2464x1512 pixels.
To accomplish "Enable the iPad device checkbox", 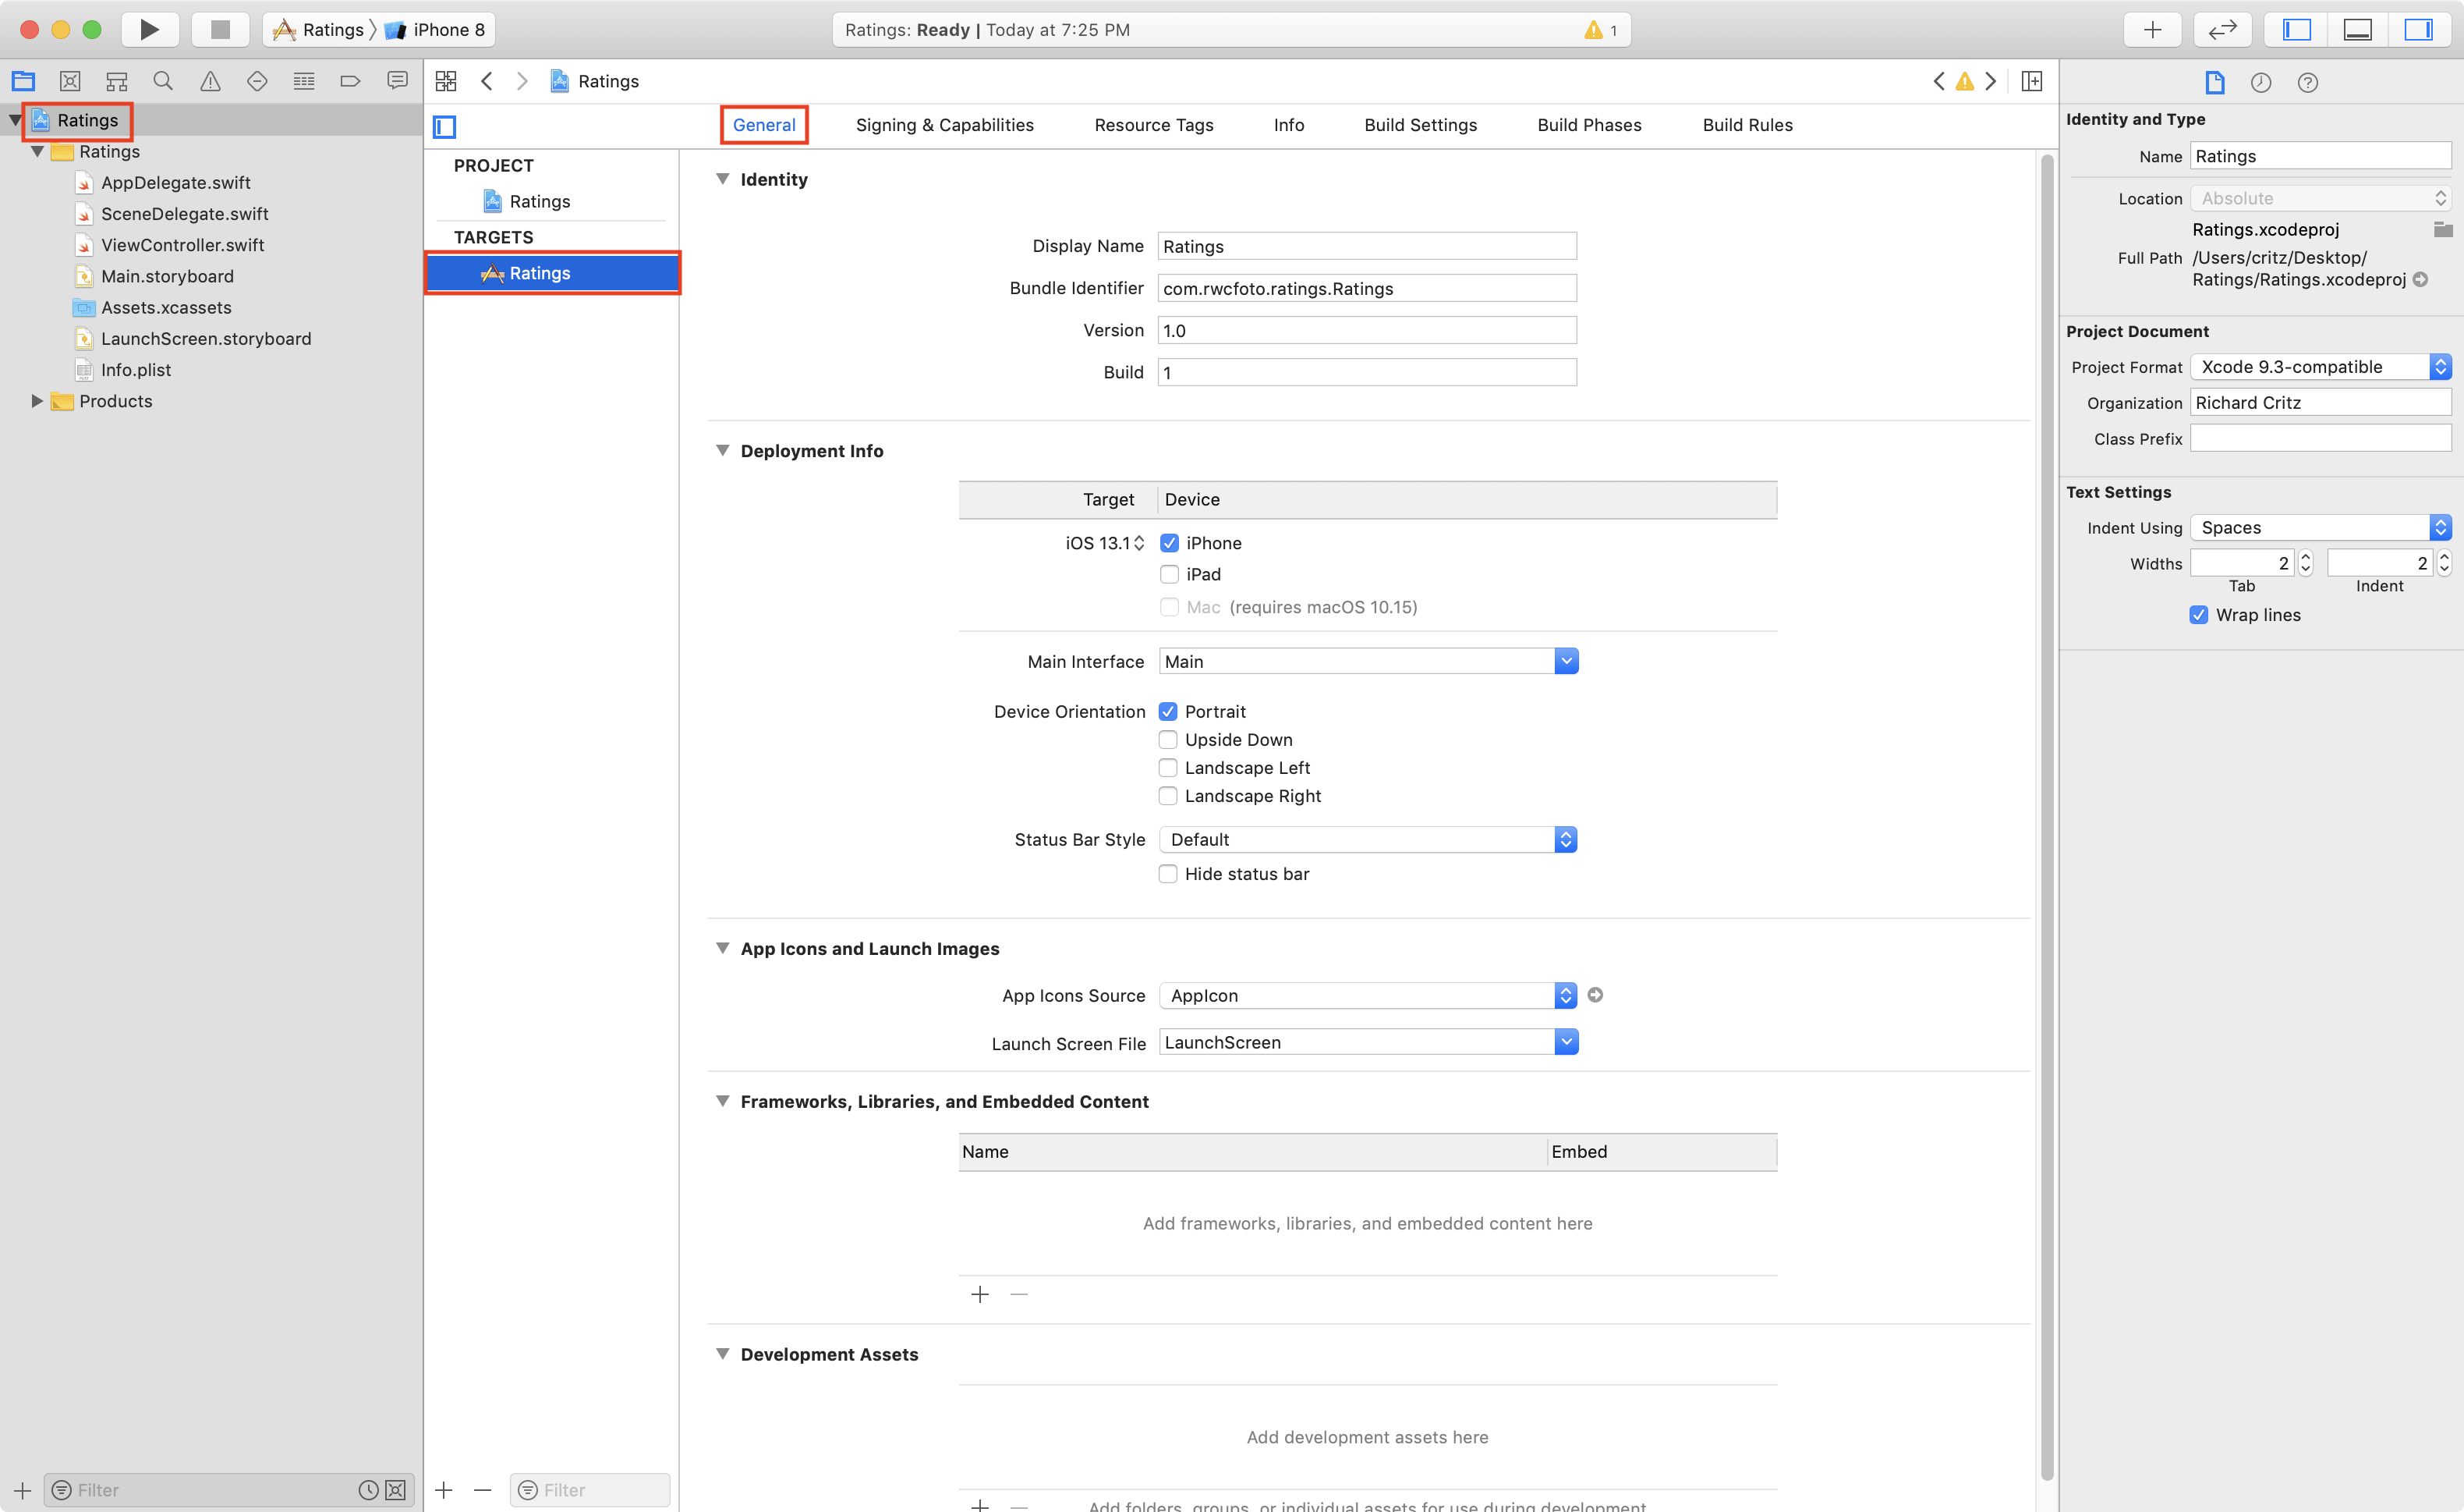I will coord(1169,573).
